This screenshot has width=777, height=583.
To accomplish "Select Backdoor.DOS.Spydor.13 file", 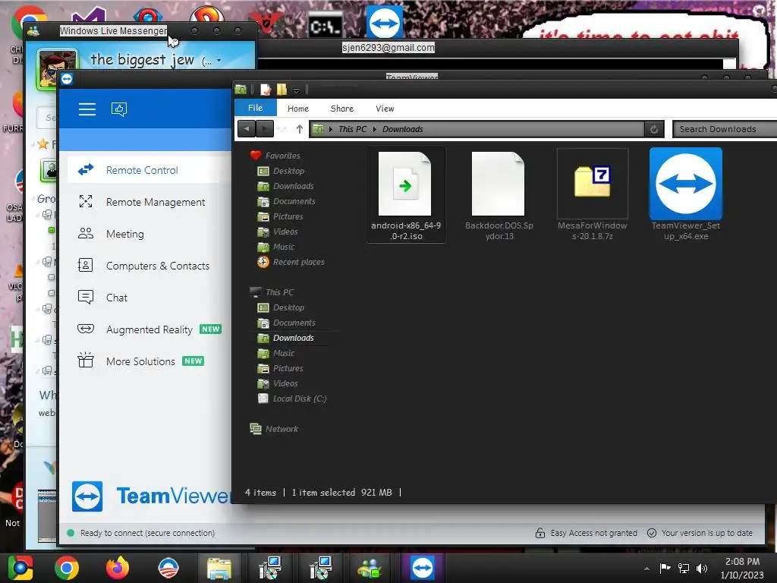I will (499, 195).
